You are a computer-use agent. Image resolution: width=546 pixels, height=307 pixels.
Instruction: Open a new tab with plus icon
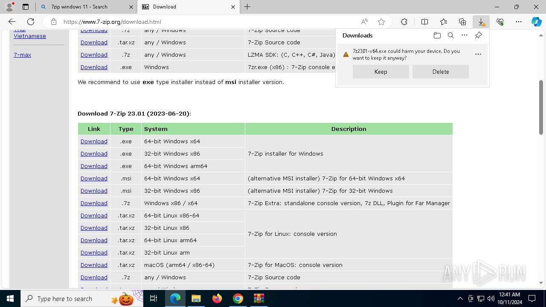247,7
